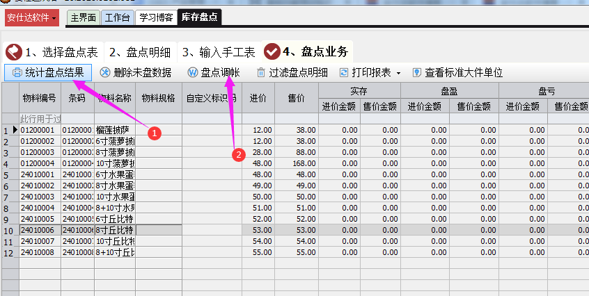Click 删除未盘数据 button
Screen dimensions: 589x296
click(x=136, y=72)
